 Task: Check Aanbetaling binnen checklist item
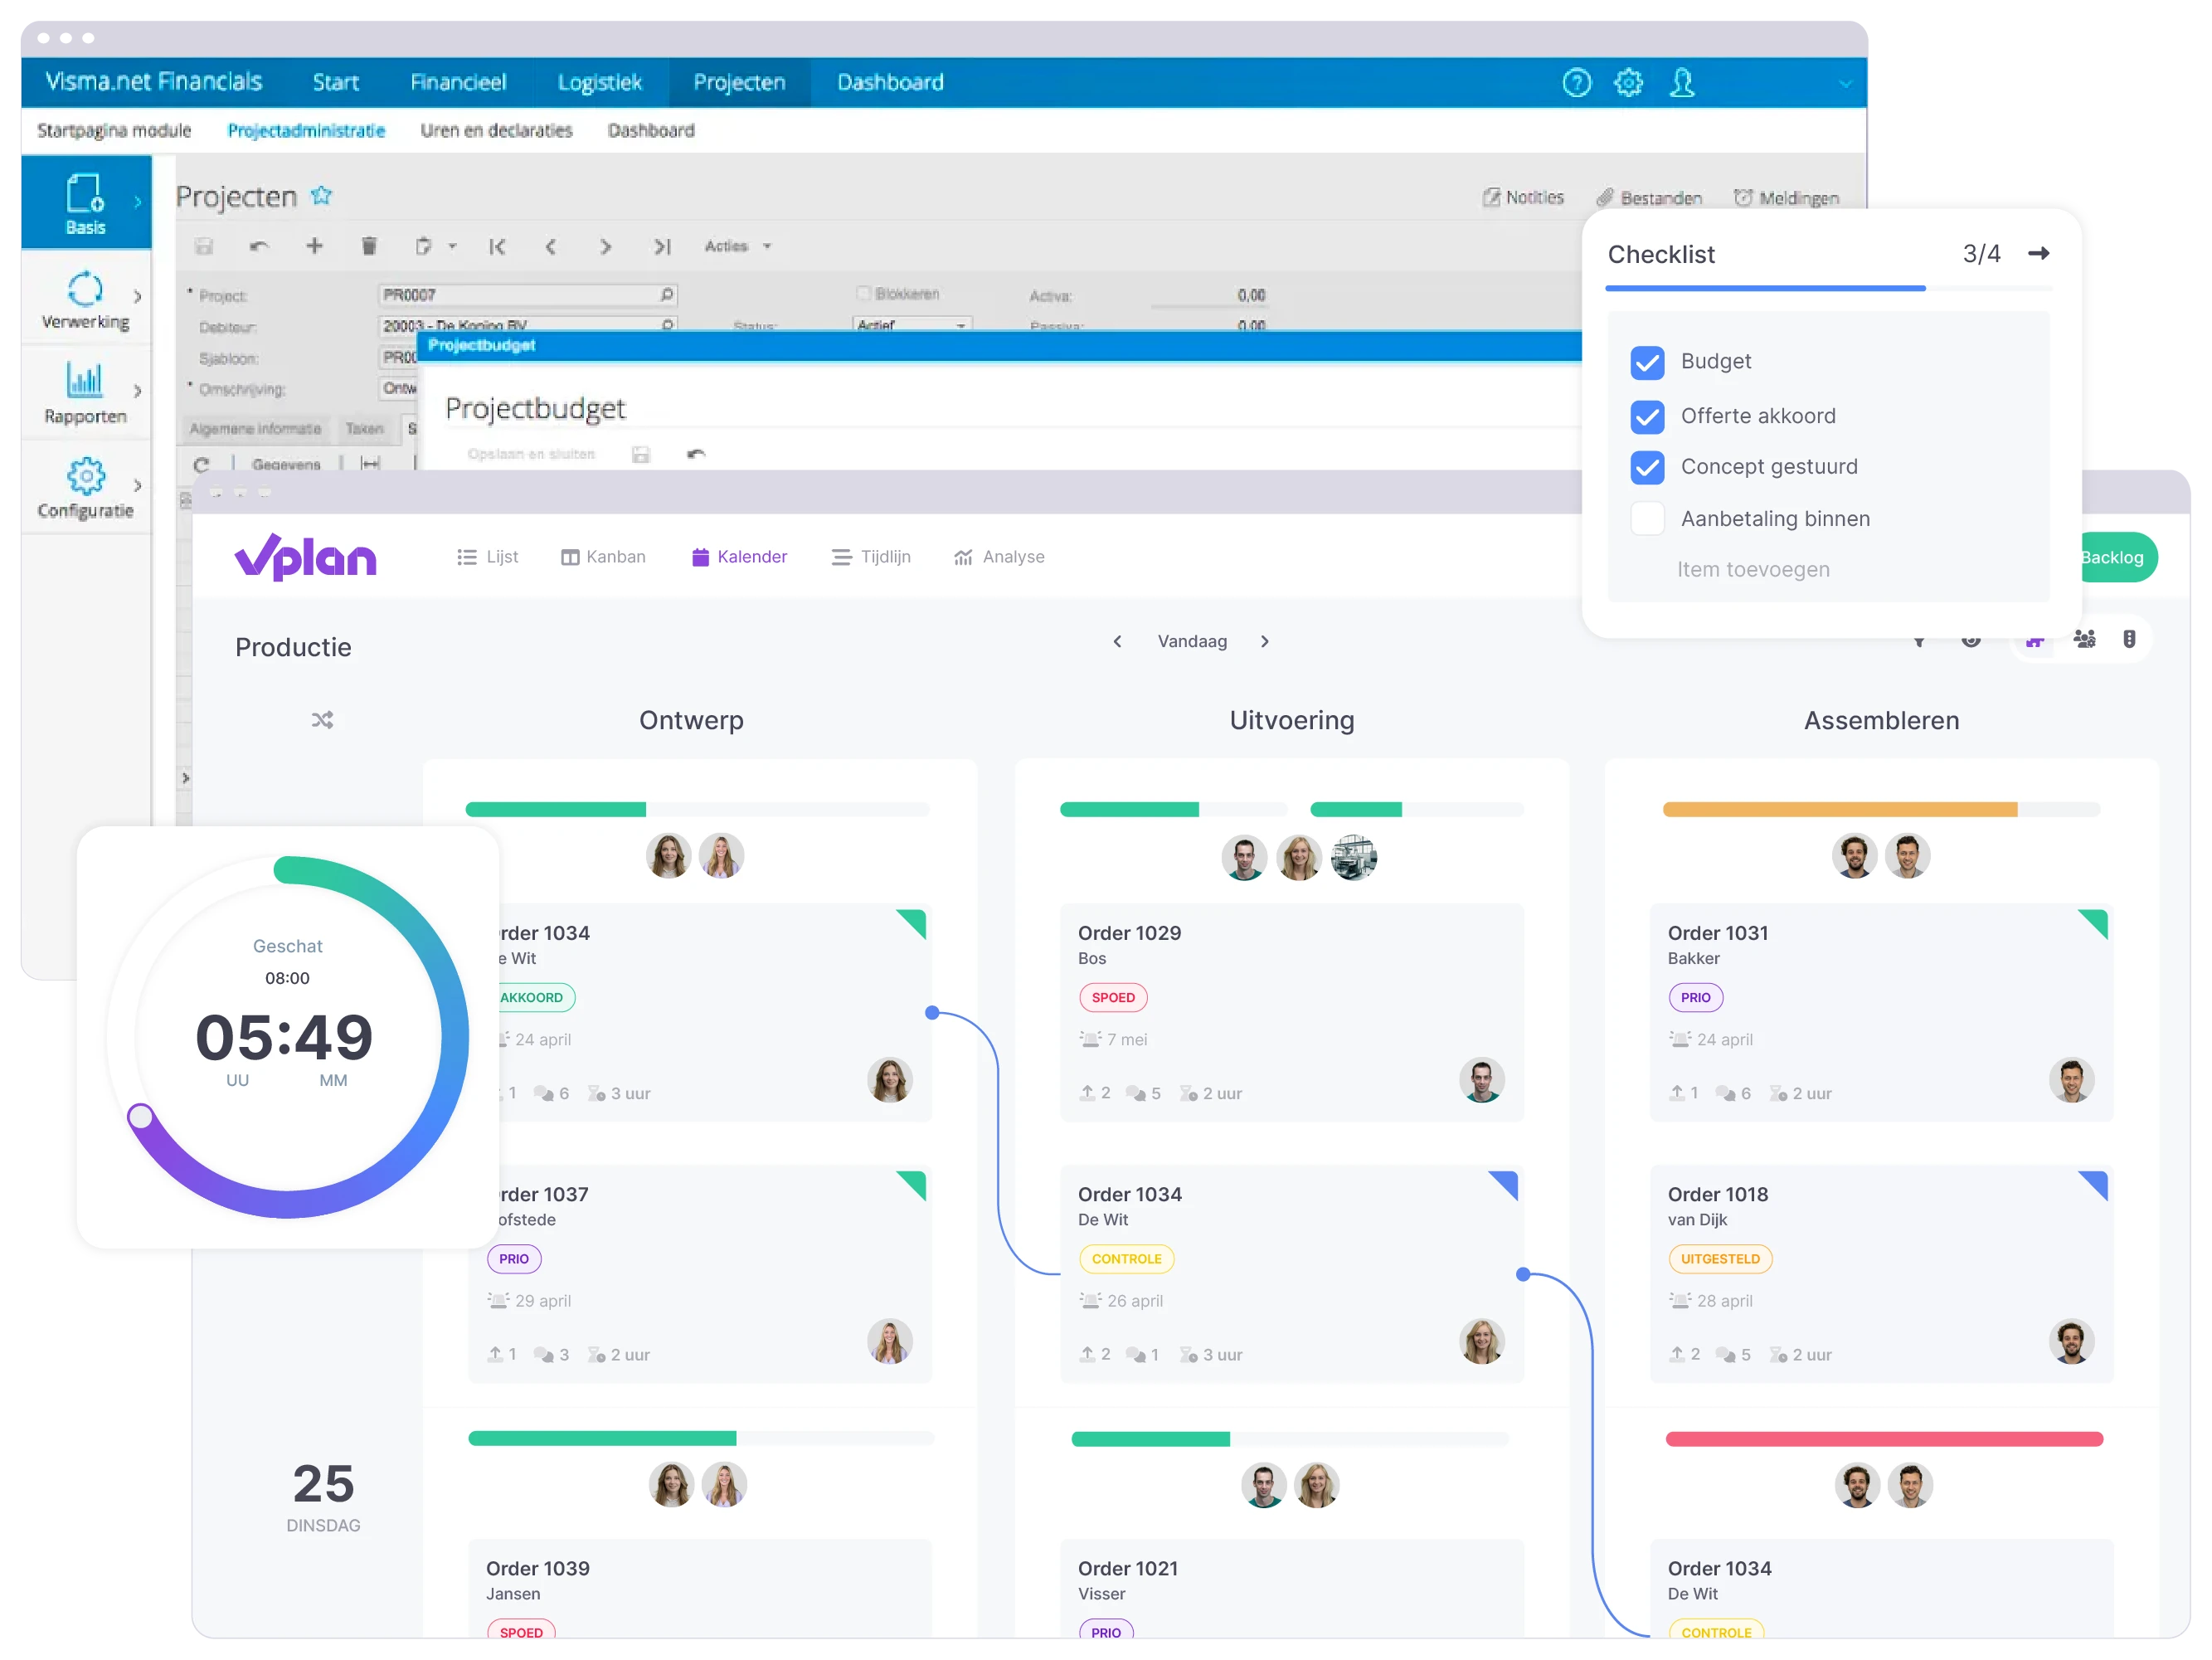[1647, 519]
